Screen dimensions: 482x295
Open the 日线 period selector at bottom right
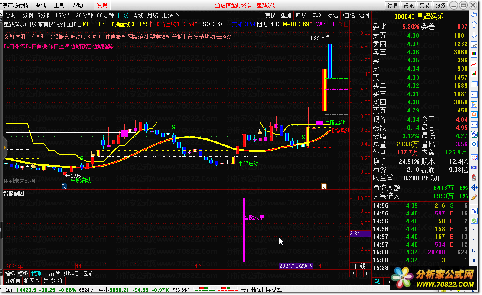(360, 266)
